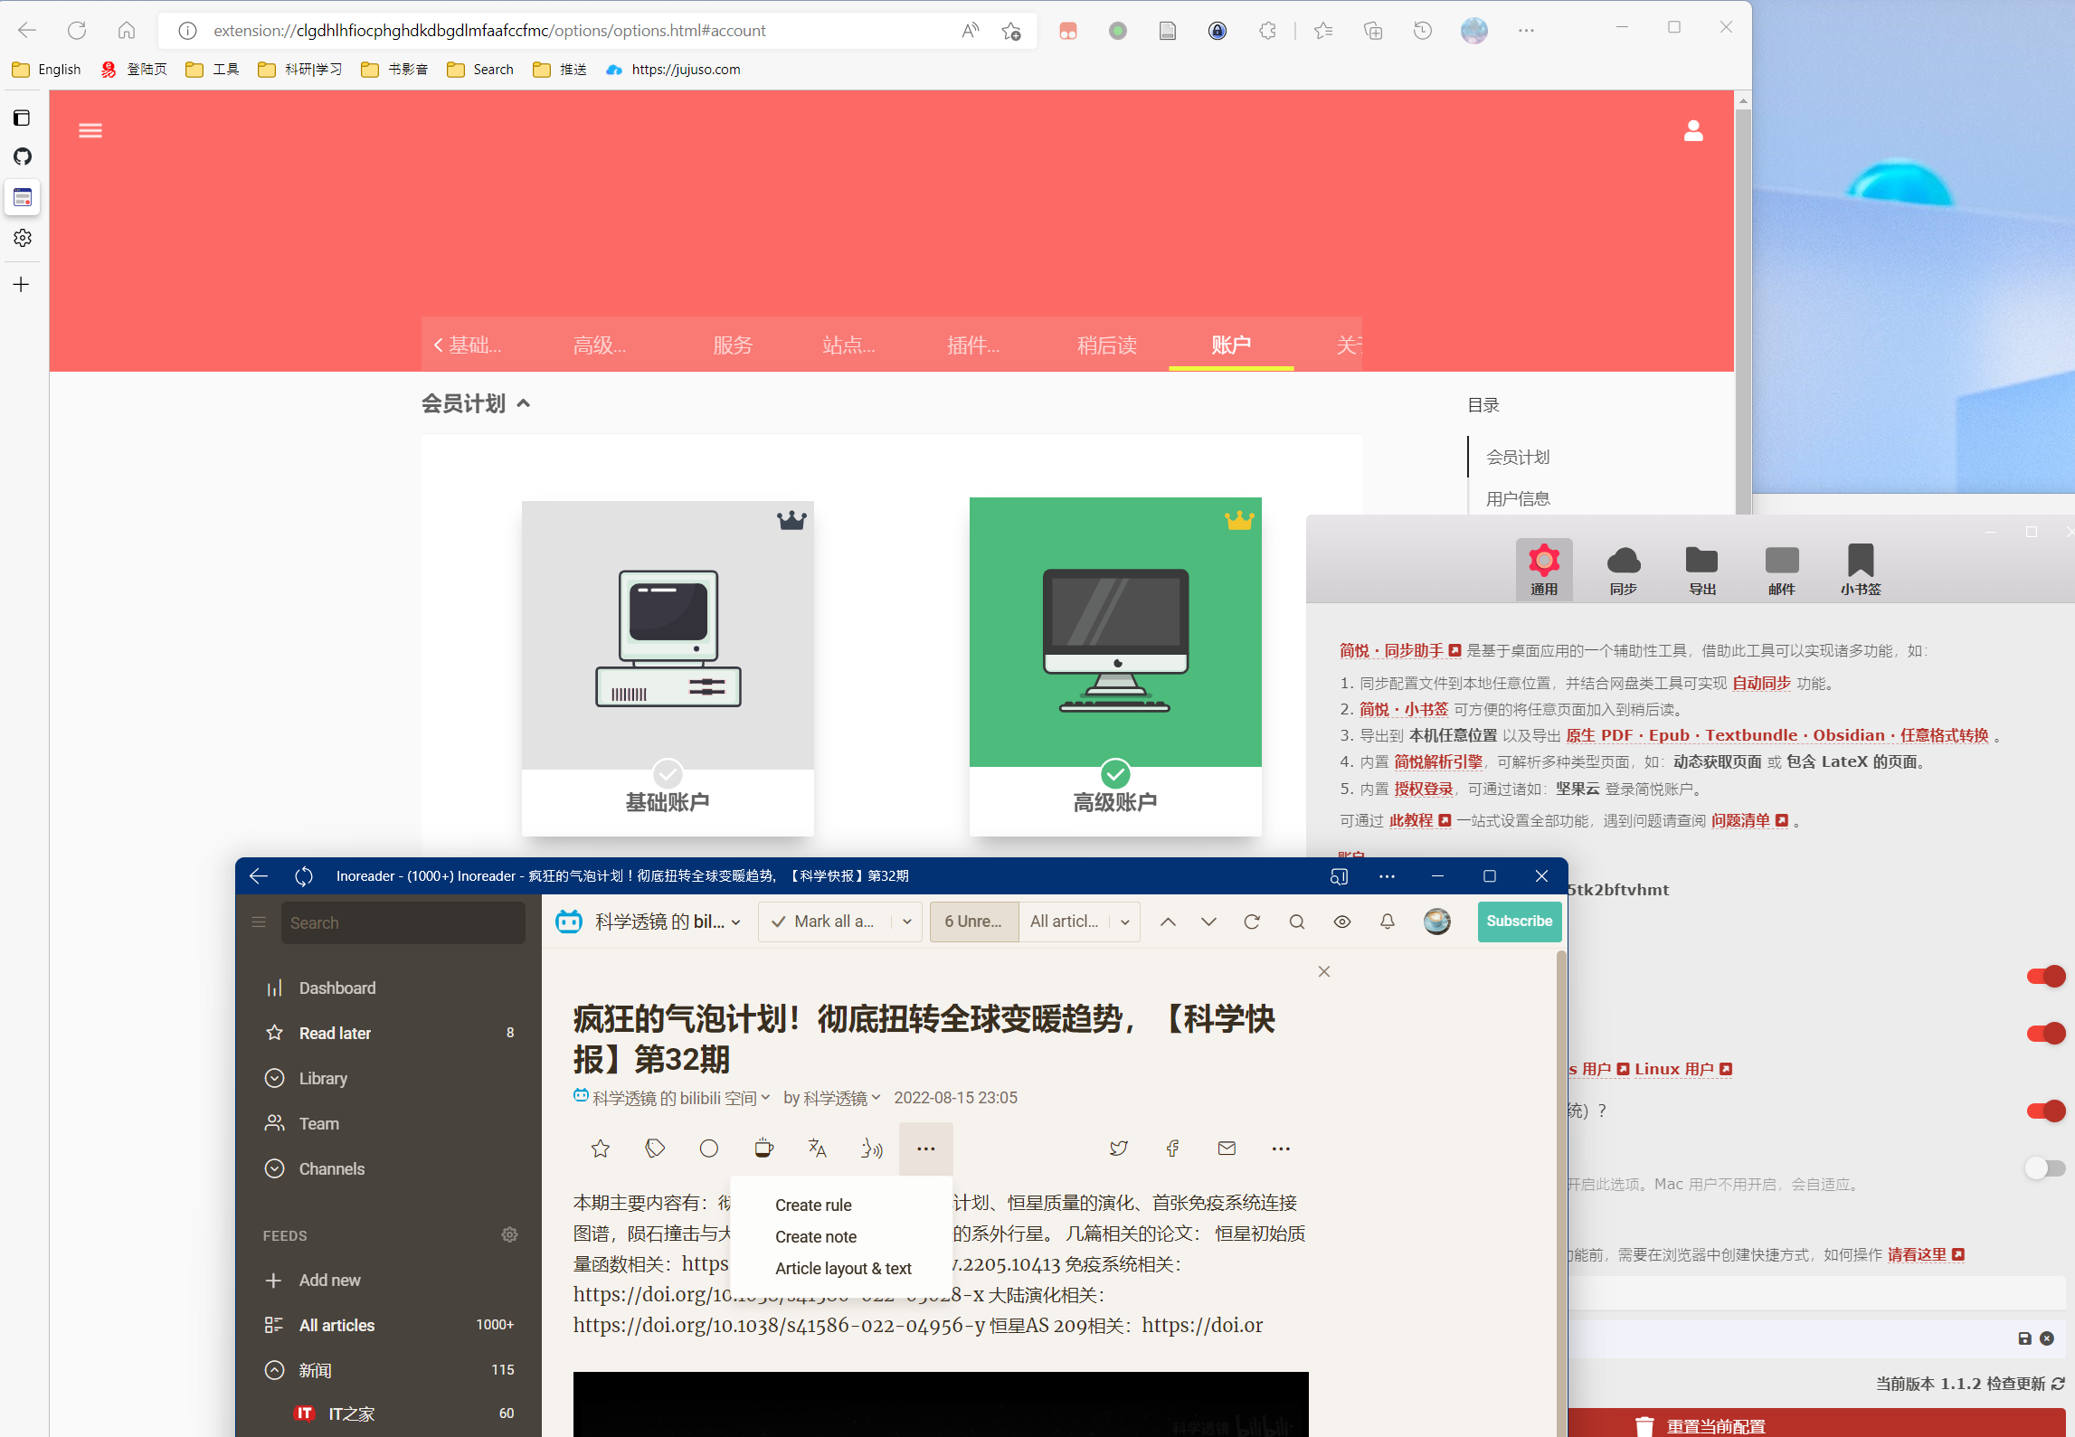
Task: Share the article via email icon
Action: click(x=1226, y=1149)
